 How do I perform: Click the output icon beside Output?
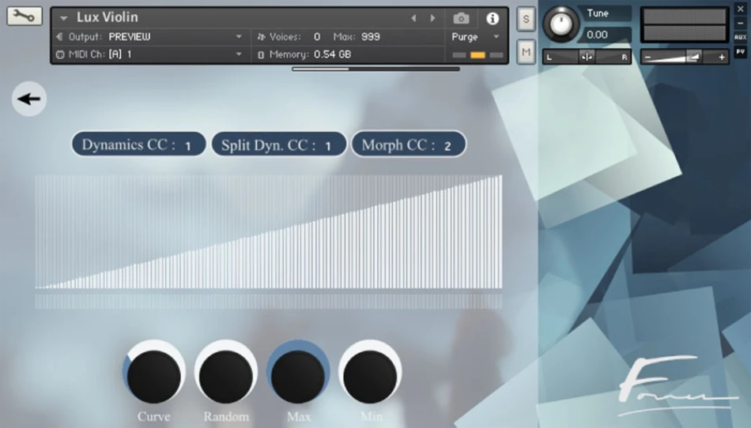point(60,37)
